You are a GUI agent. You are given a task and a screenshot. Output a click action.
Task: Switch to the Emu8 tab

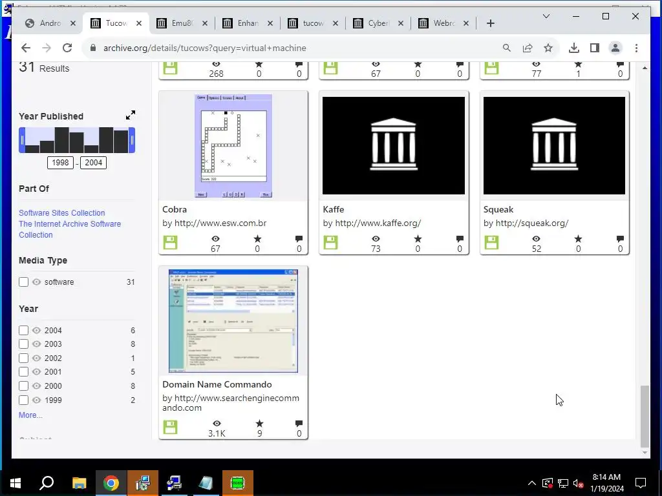182,23
